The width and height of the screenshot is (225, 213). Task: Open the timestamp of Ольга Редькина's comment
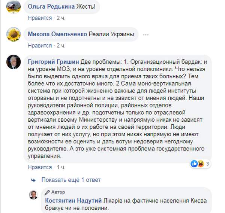61,18
